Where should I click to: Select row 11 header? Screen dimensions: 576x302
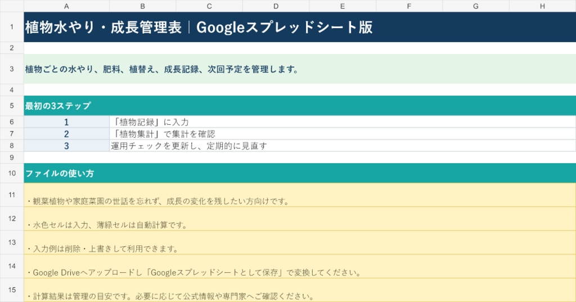(12, 195)
